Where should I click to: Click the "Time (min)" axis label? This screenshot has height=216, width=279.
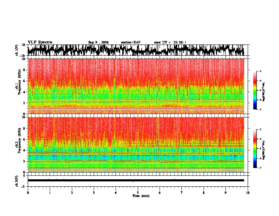[x=141, y=196]
